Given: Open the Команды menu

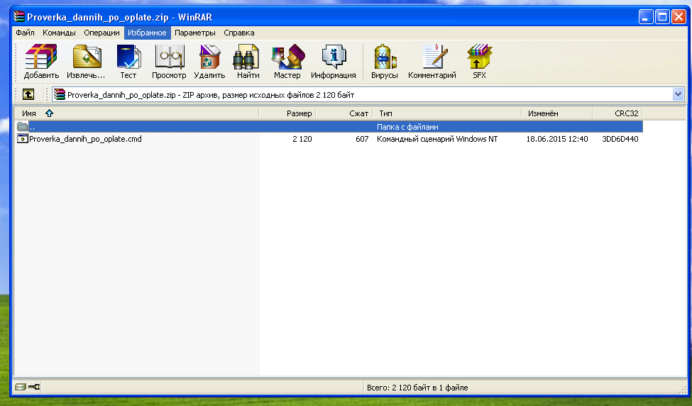Looking at the screenshot, I should tap(59, 33).
